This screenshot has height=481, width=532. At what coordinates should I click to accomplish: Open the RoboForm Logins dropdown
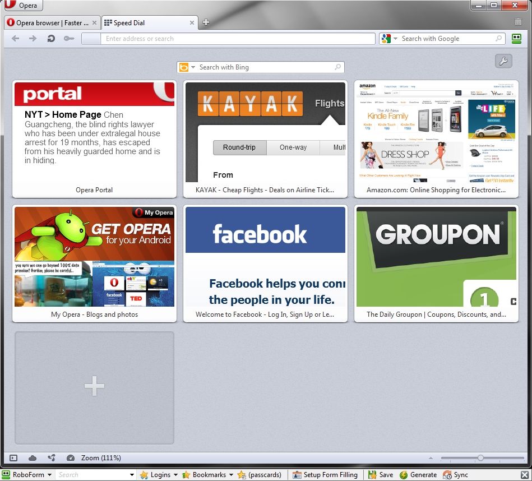159,475
